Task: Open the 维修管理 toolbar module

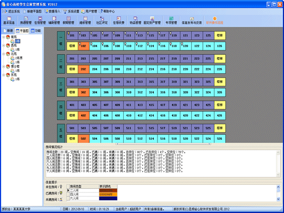Action: click(85, 21)
